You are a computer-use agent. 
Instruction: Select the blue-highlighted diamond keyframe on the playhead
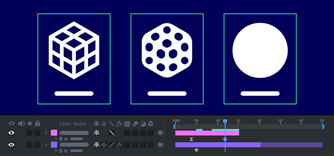225,139
